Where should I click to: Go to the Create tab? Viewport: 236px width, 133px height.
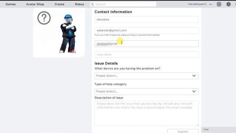coord(59,4)
